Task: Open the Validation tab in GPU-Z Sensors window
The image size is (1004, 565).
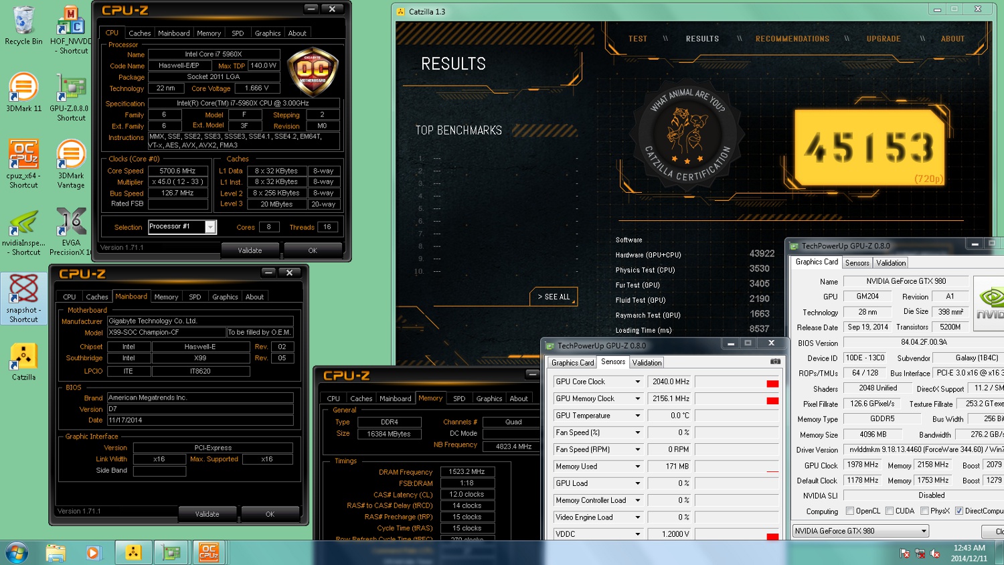Action: 647,363
